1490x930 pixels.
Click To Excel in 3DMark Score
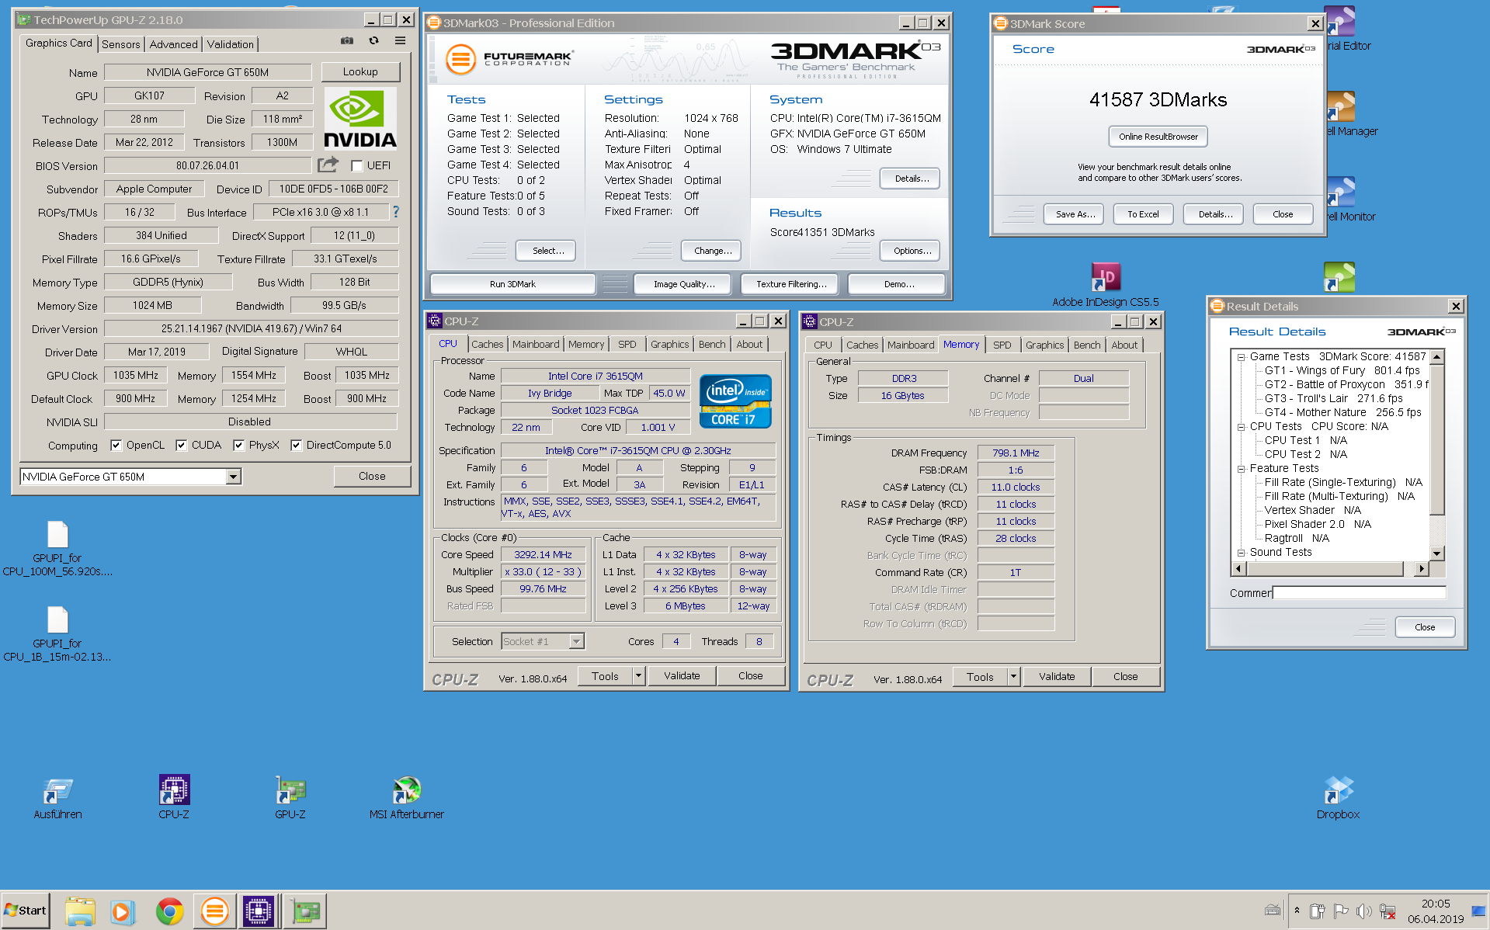pos(1143,214)
